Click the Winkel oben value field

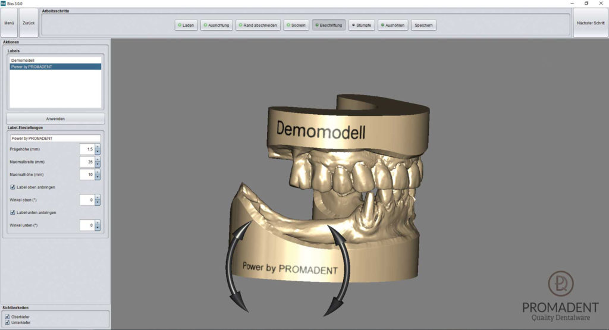point(87,200)
